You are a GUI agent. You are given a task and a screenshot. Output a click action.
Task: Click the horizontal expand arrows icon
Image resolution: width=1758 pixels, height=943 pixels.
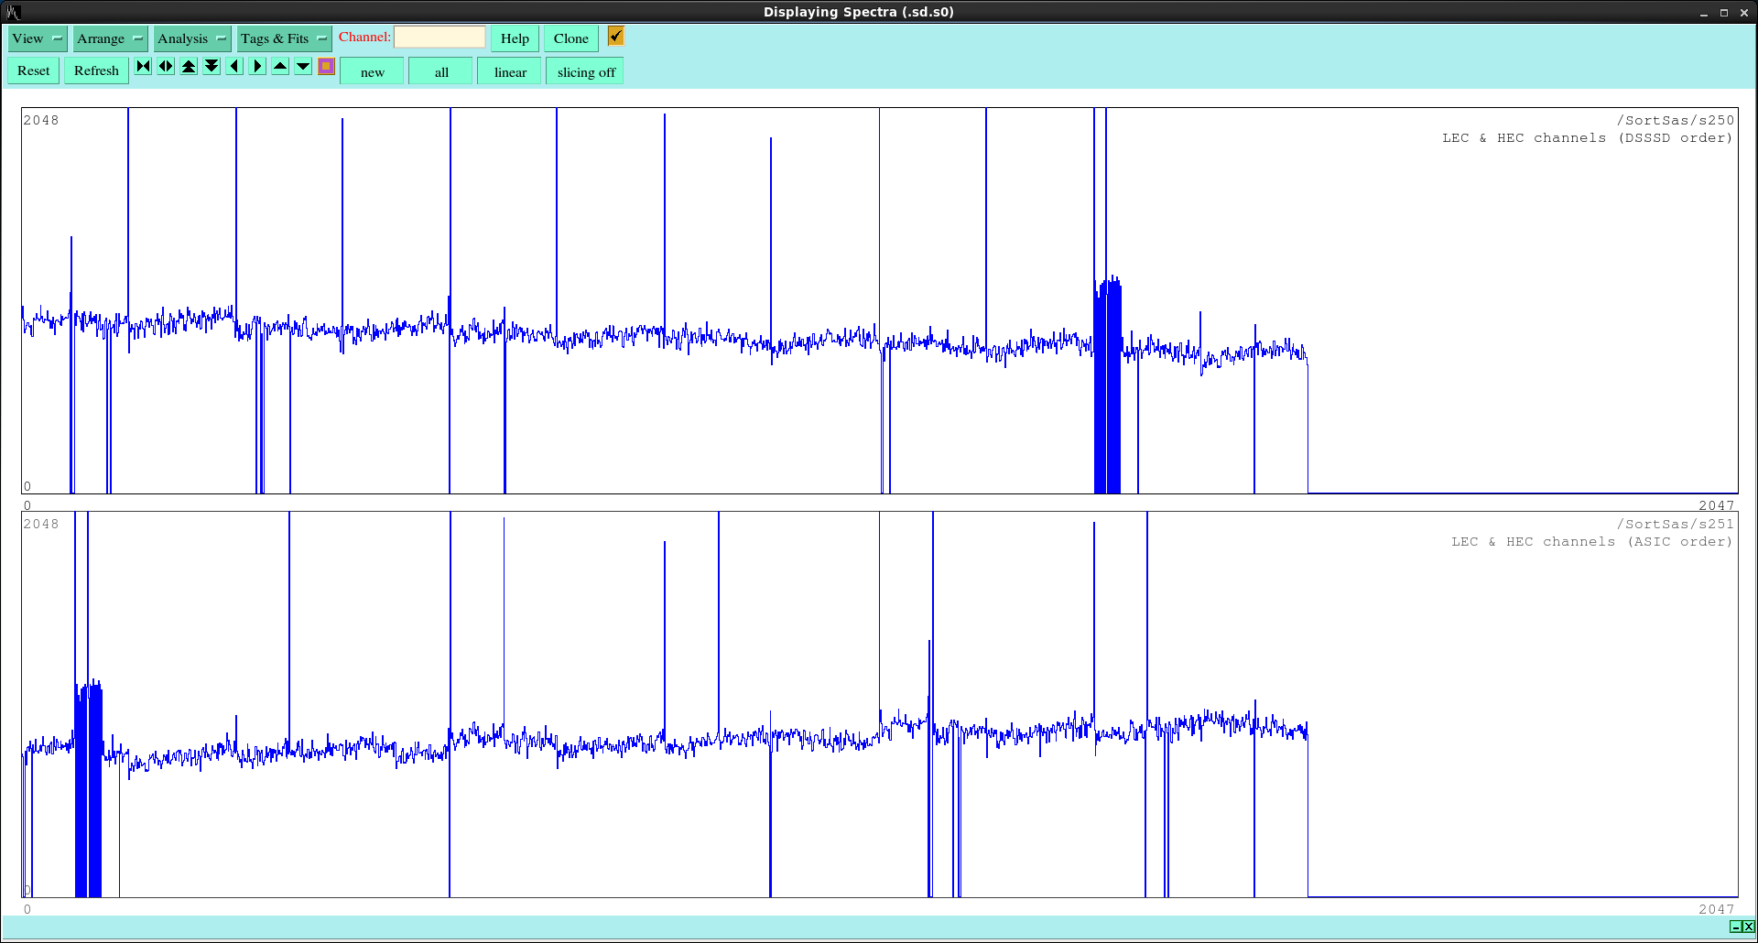(x=166, y=67)
